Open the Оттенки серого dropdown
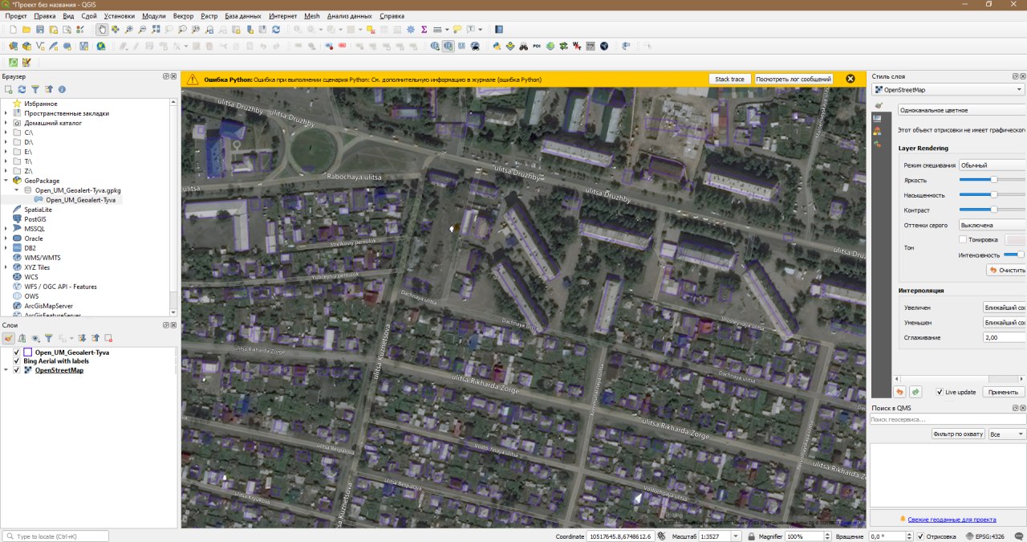The image size is (1027, 542). [x=992, y=226]
